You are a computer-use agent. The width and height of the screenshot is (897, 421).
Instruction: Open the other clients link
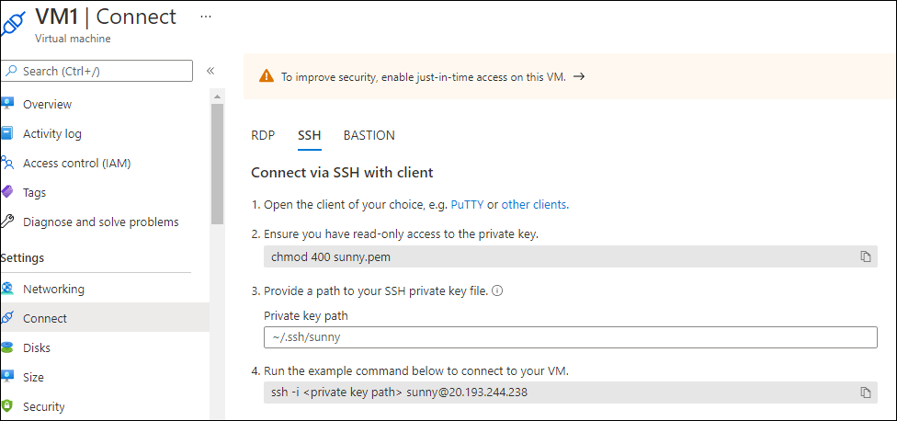pyautogui.click(x=534, y=204)
